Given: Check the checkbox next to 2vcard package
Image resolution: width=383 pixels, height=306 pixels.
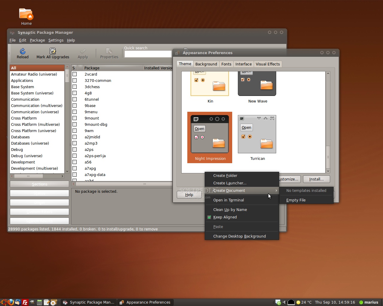Looking at the screenshot, I should pyautogui.click(x=74, y=74).
